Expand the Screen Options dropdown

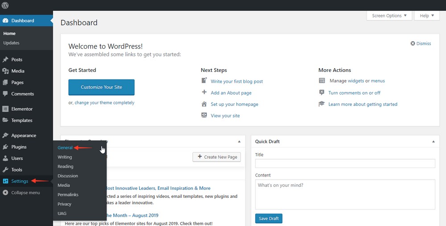coord(389,16)
